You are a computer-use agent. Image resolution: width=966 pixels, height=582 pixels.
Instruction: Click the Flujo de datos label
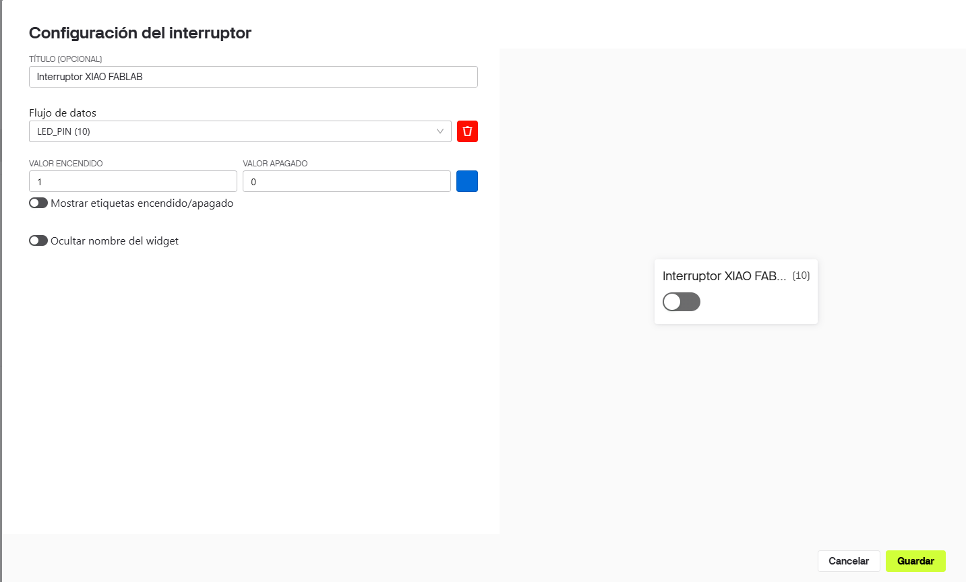coord(63,112)
